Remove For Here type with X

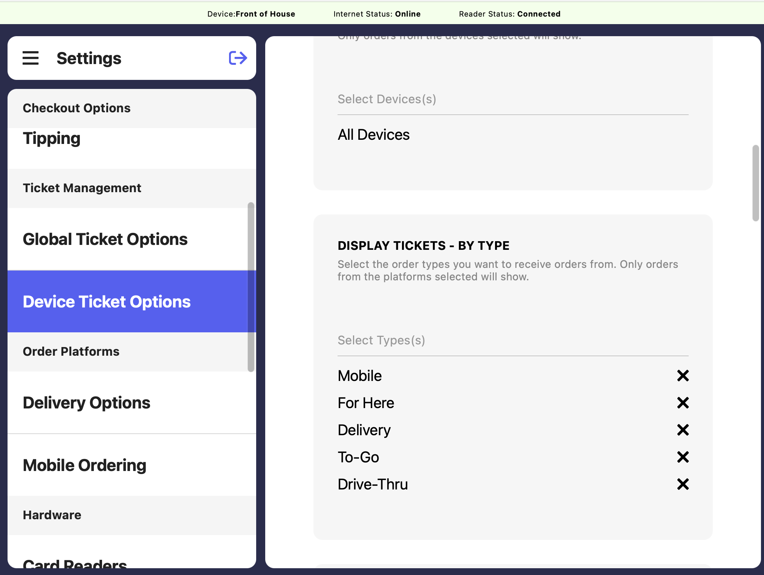tap(683, 403)
